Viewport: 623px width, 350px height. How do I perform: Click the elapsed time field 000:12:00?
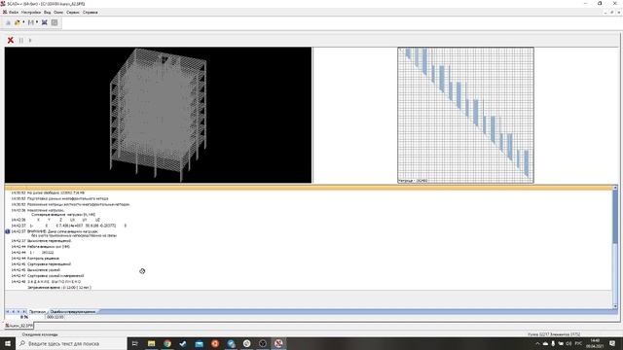coord(55,317)
